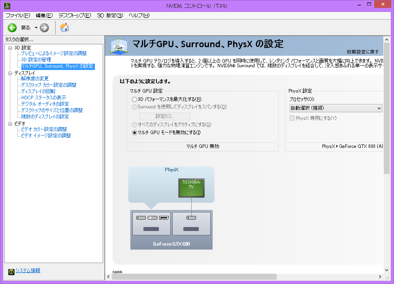Open デジタル オーディオの設定 task
This screenshot has height=284, width=394.
(x=45, y=104)
